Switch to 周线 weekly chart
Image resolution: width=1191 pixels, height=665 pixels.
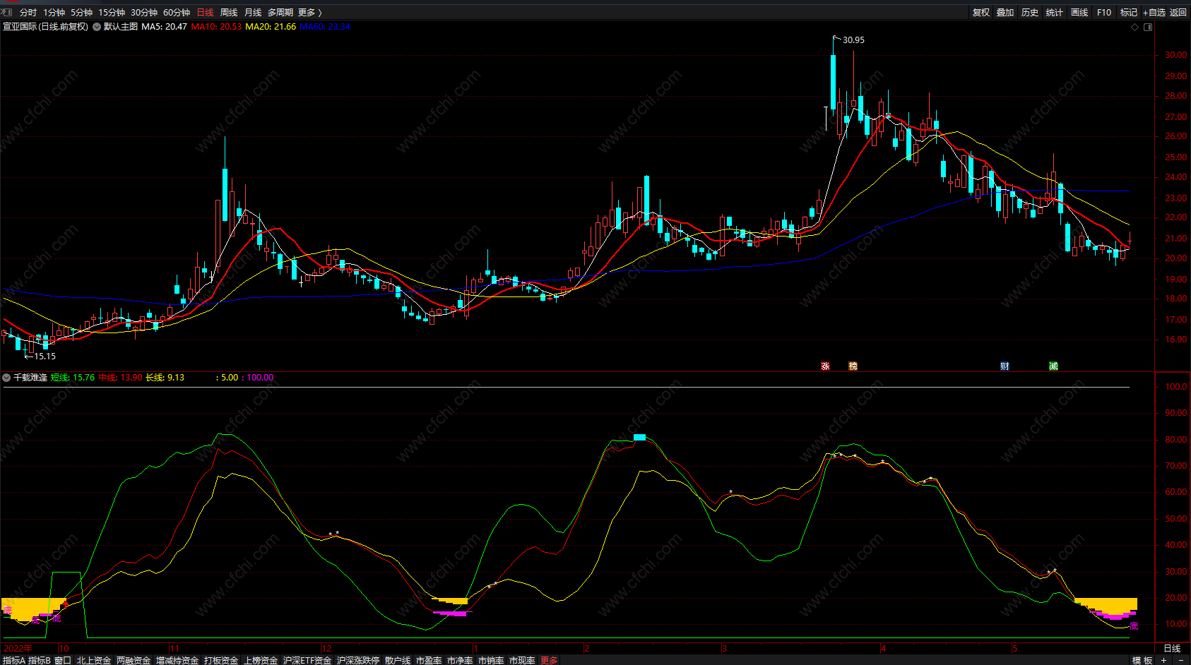(229, 13)
